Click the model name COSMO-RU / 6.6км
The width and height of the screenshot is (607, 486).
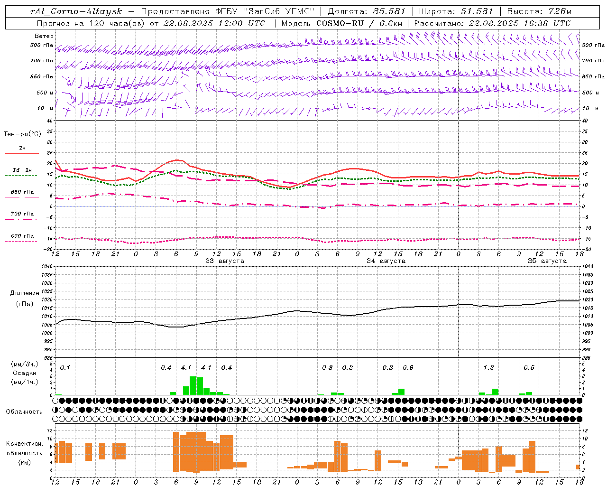[x=359, y=23]
